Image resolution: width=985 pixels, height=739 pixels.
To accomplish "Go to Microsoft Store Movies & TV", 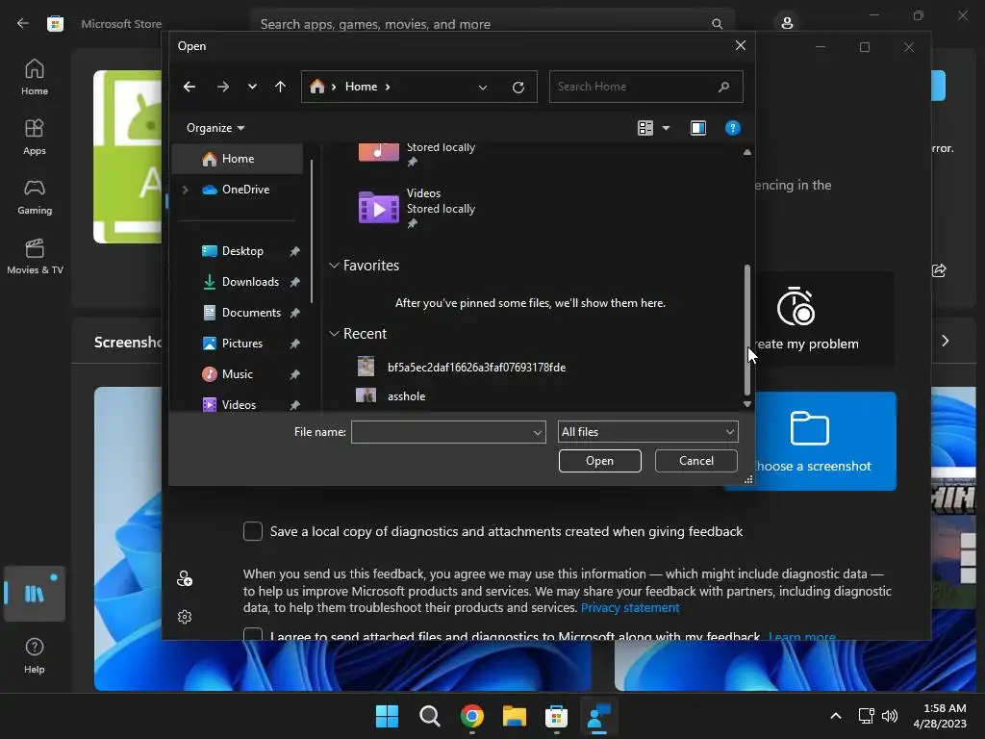I will pyautogui.click(x=35, y=256).
